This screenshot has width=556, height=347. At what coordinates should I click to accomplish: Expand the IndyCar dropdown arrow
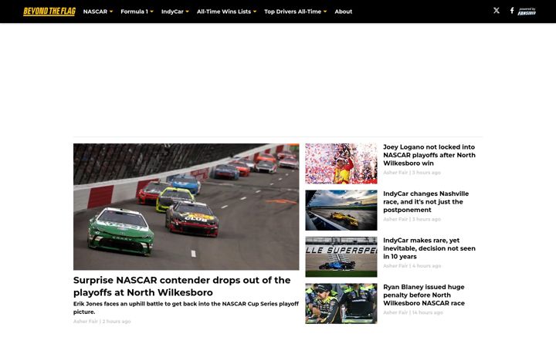[x=187, y=12]
